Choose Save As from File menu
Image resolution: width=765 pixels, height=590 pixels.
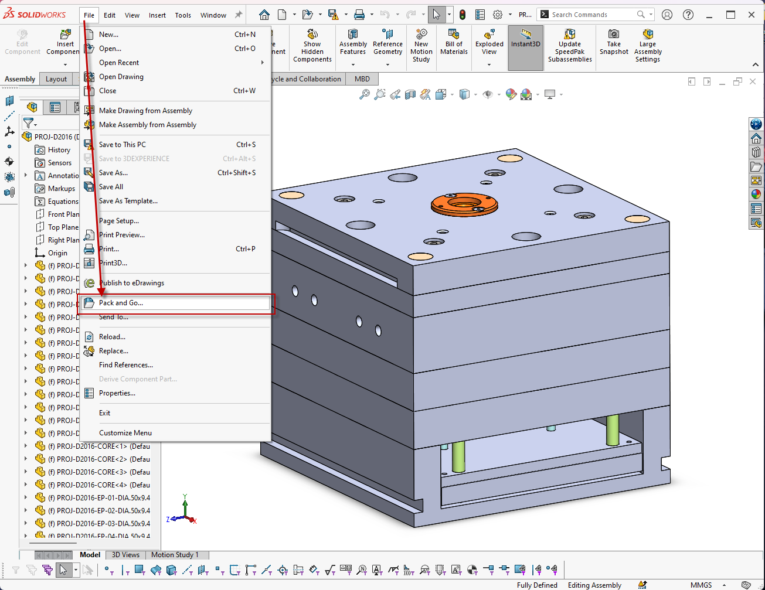click(113, 173)
